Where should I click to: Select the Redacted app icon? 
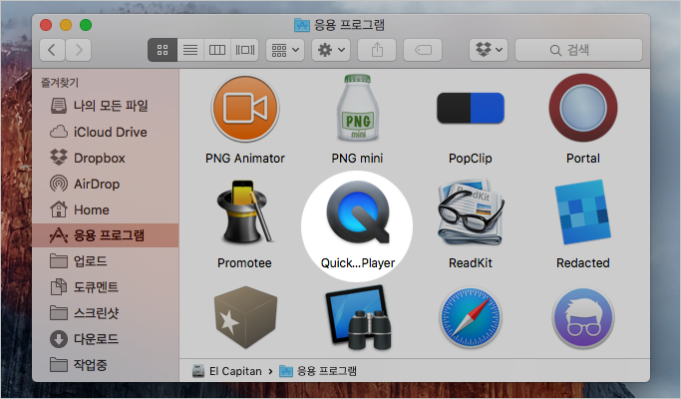pos(583,212)
